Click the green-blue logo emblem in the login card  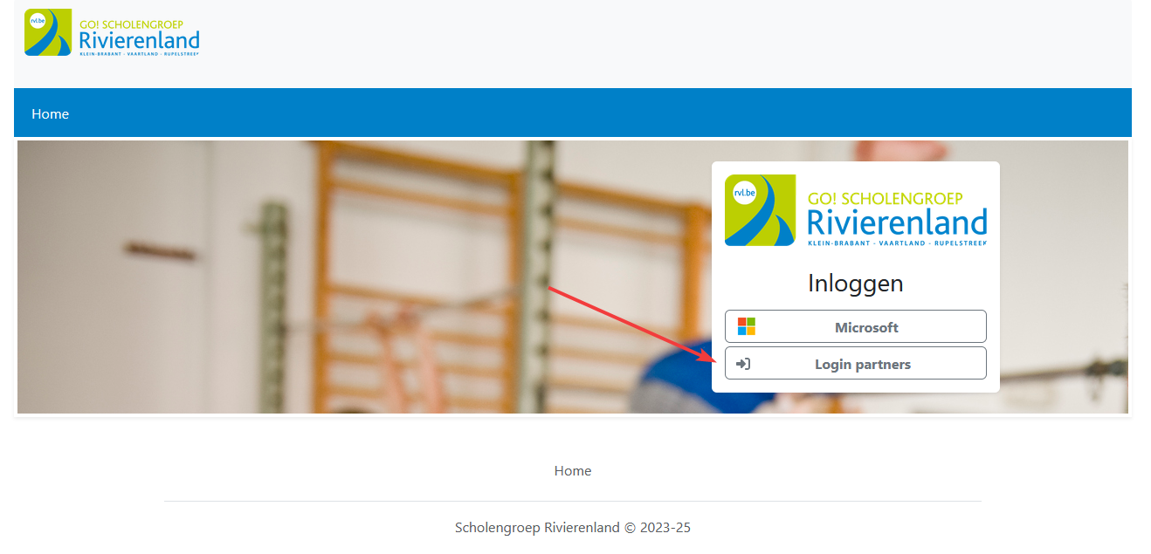760,210
